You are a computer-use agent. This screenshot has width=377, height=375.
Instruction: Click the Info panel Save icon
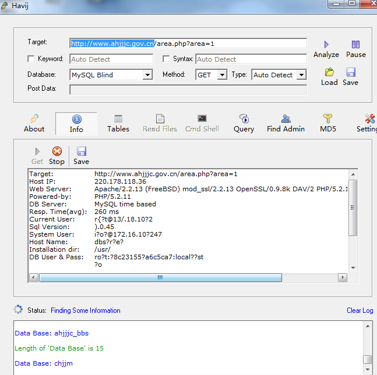pos(82,151)
